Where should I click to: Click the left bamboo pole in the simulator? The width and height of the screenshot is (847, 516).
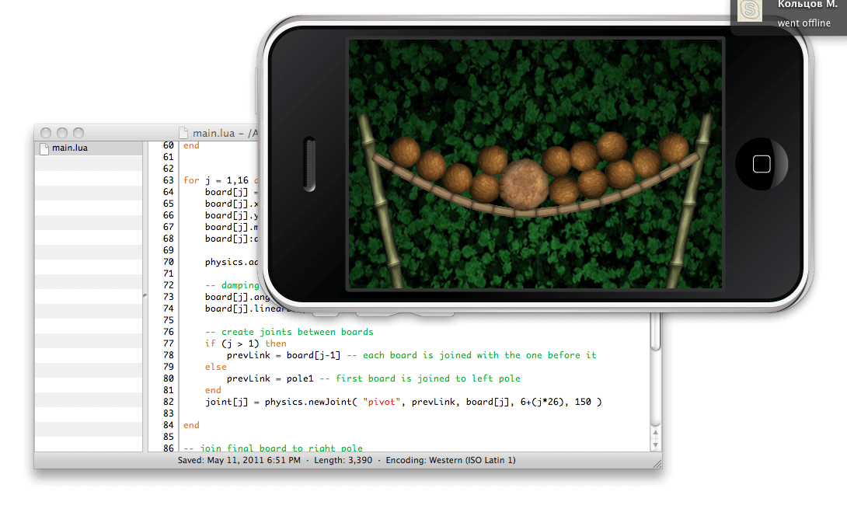coord(380,200)
